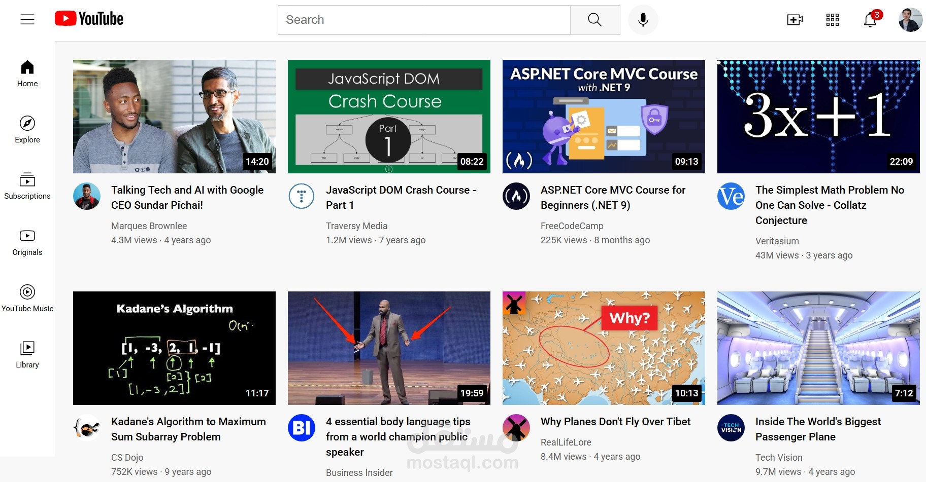Open title JavaScript DOM Crash Course - Part 1
The width and height of the screenshot is (926, 482).
(401, 198)
